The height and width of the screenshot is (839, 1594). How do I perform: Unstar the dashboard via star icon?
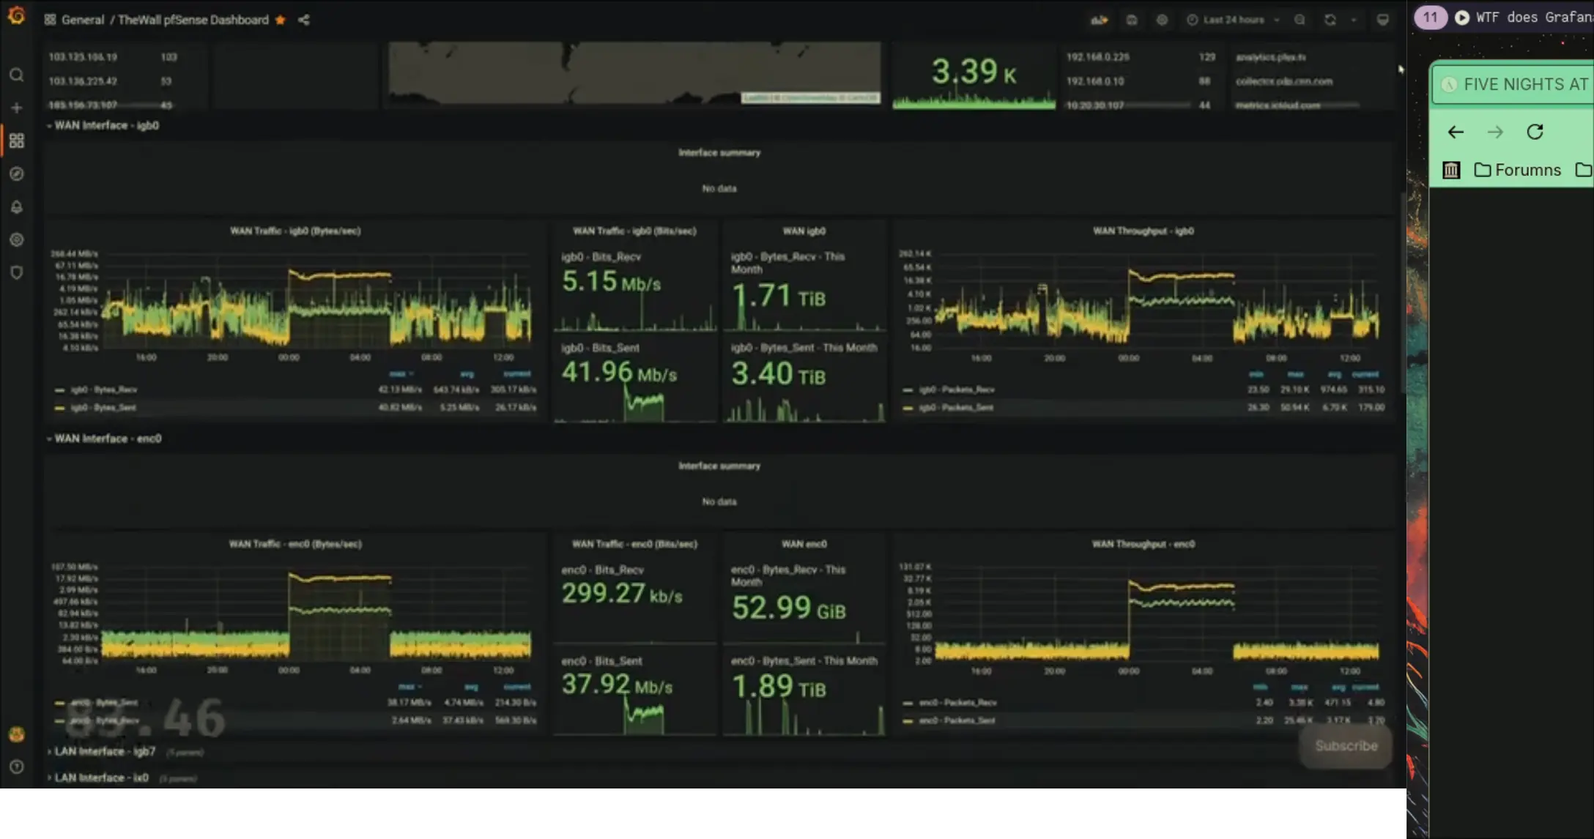(x=281, y=20)
